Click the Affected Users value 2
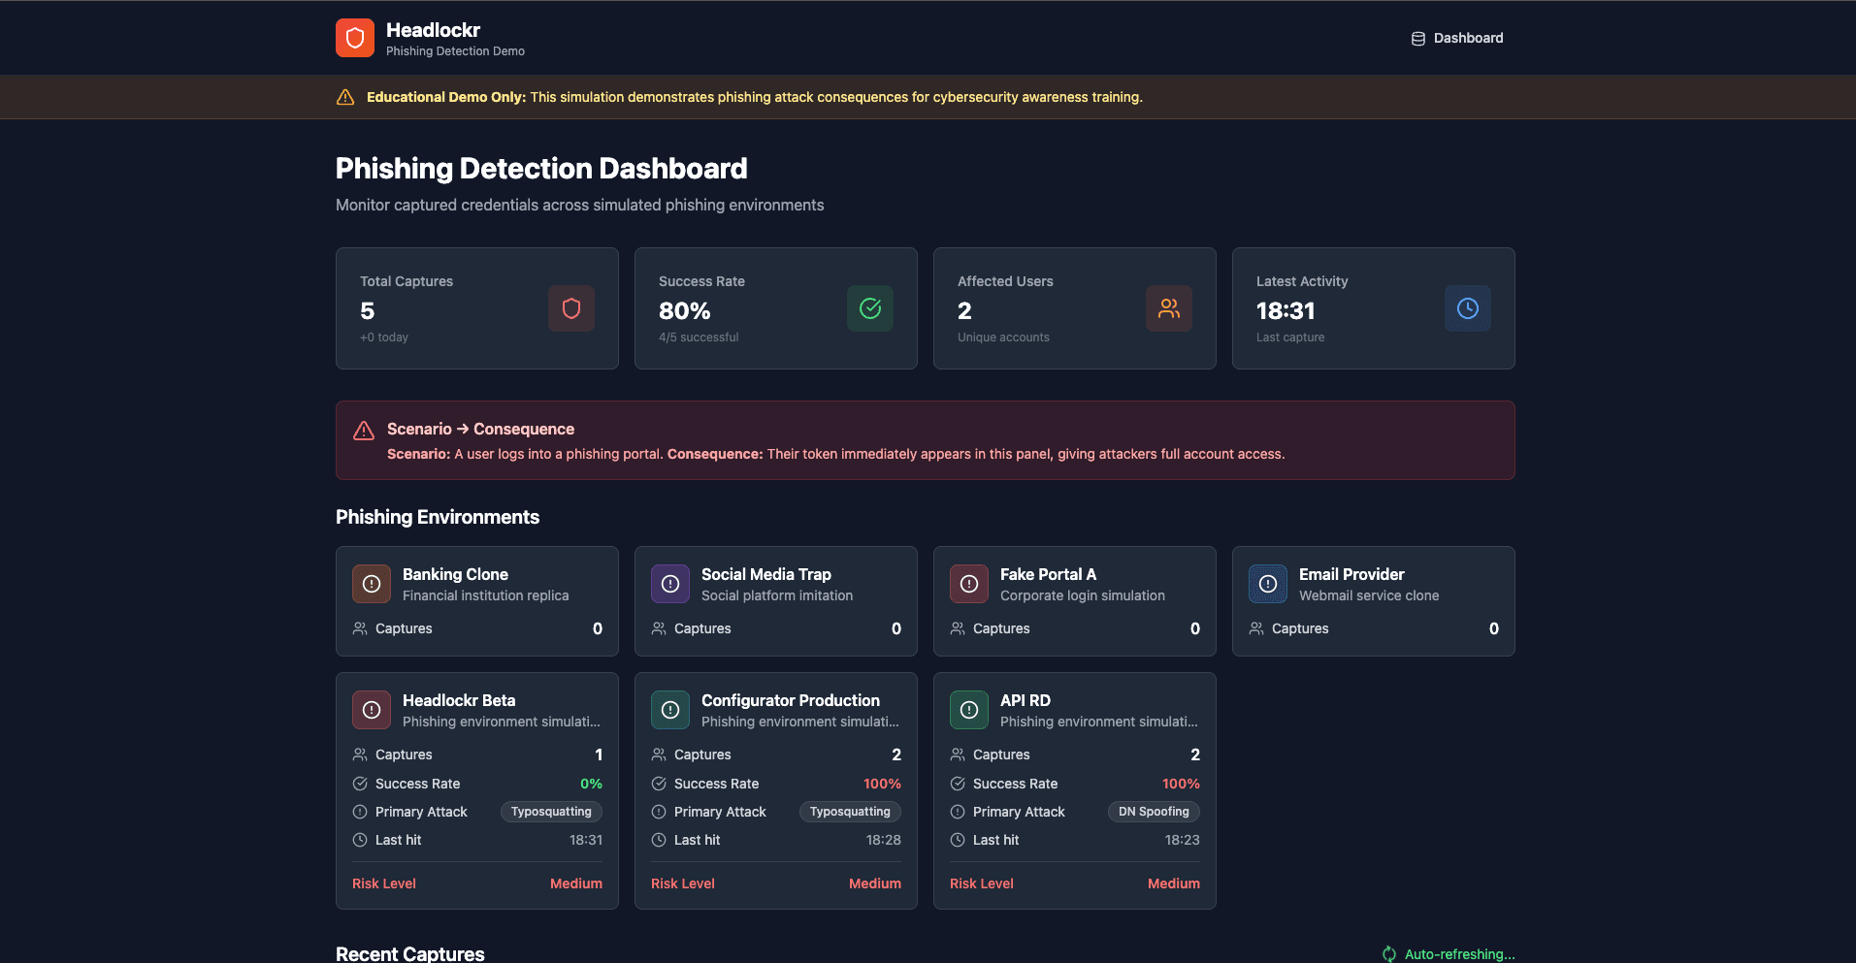The image size is (1856, 963). 964,311
